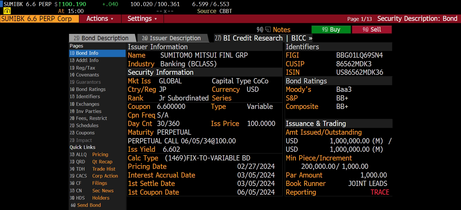The width and height of the screenshot is (461, 210).
Task: Click the Moody's rating Baa3
Action: point(344,90)
